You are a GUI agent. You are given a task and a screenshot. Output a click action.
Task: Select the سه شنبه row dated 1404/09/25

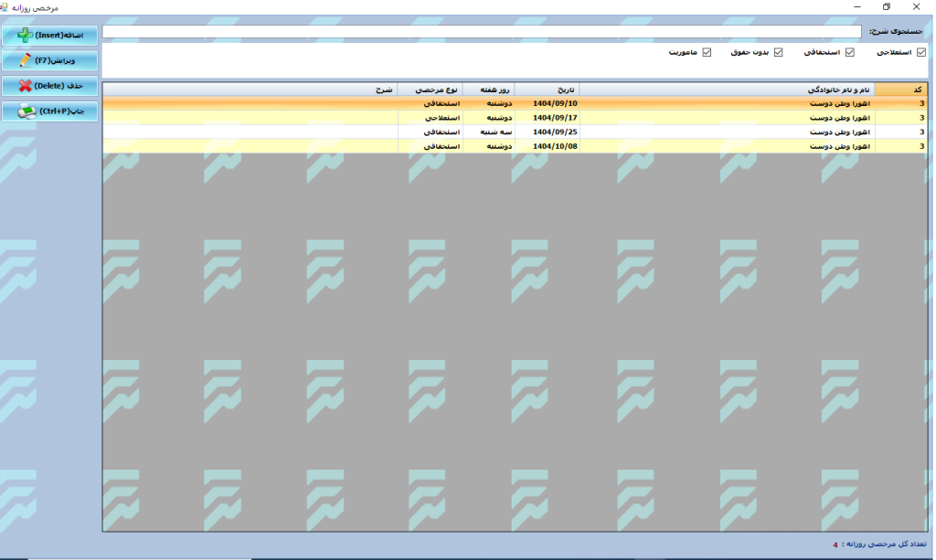pyautogui.click(x=554, y=132)
